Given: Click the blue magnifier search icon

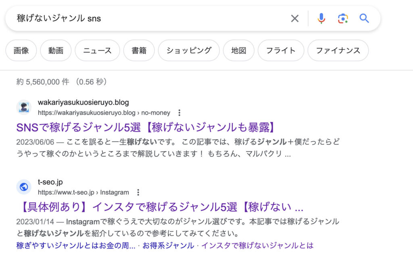Looking at the screenshot, I should (x=364, y=18).
